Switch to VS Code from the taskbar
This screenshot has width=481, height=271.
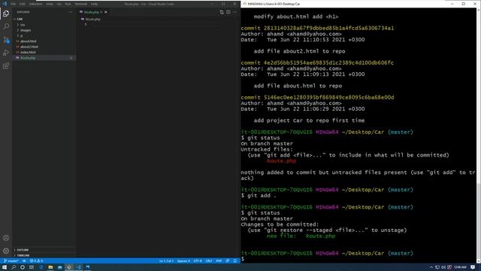(x=78, y=267)
